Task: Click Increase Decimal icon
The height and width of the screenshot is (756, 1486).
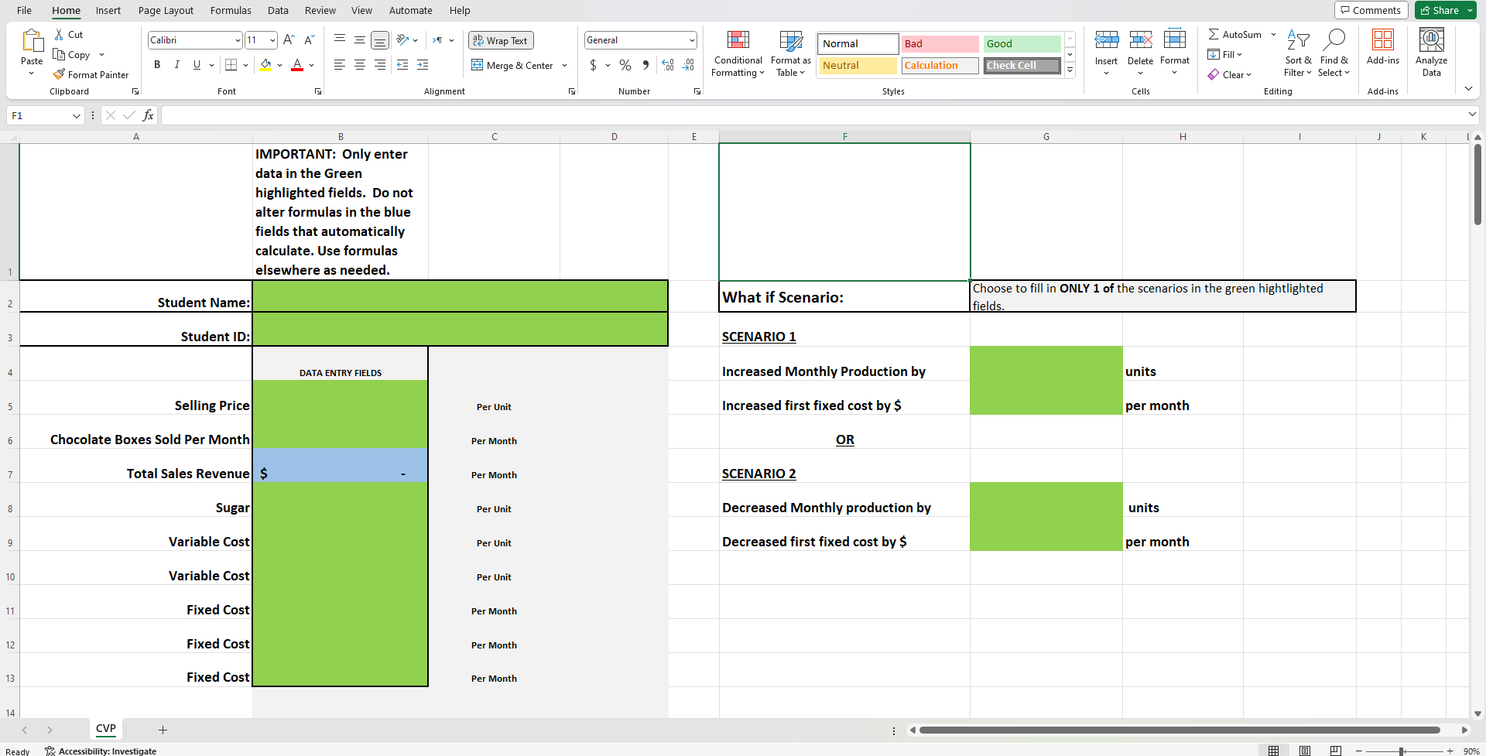Action: click(x=668, y=65)
